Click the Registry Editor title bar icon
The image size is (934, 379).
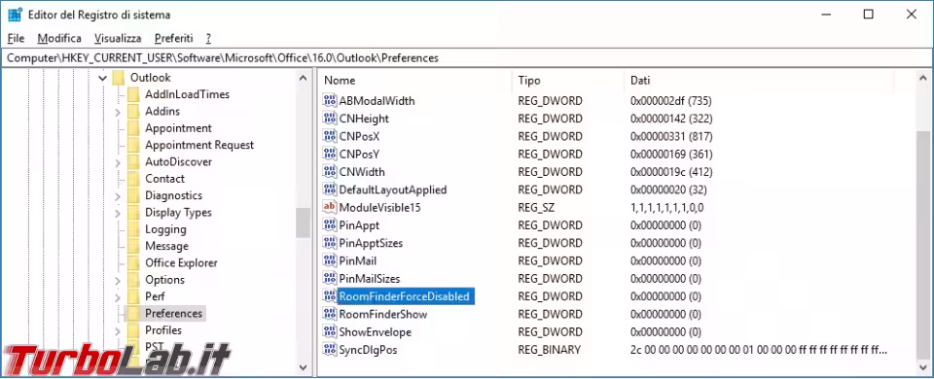click(16, 15)
